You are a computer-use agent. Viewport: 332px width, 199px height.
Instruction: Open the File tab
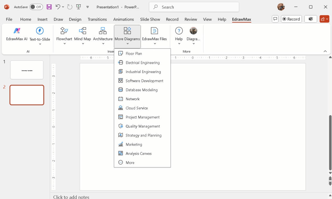[x=9, y=19]
